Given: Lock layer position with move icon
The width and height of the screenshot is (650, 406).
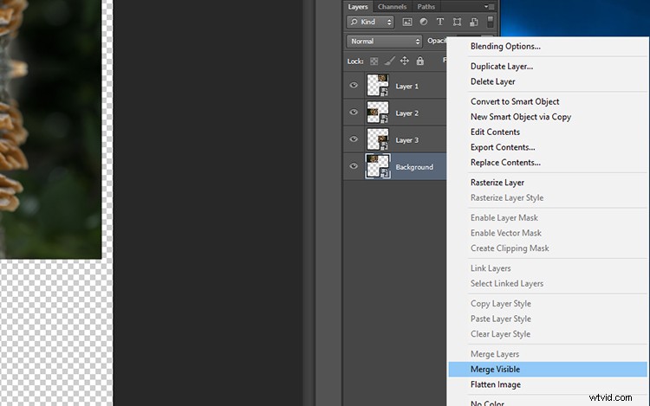Looking at the screenshot, I should tap(404, 61).
